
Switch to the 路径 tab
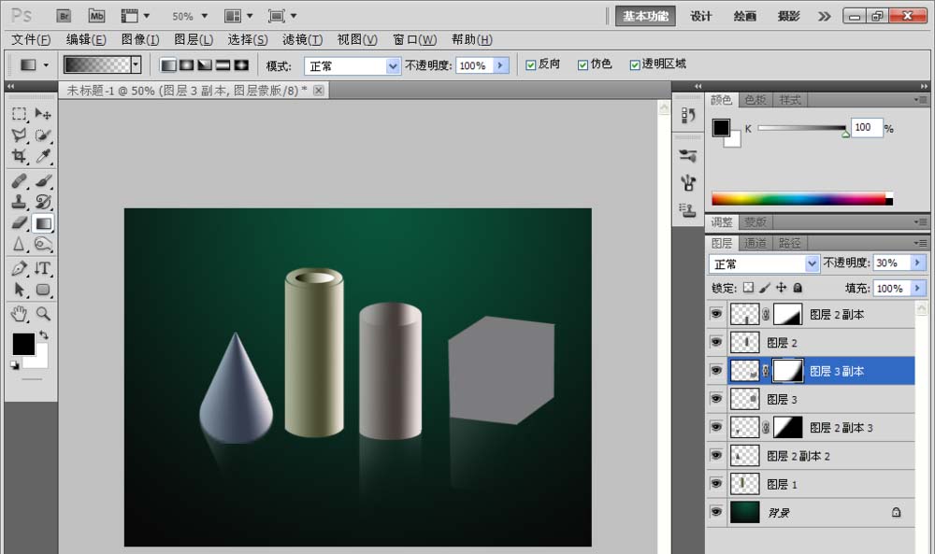[x=789, y=243]
